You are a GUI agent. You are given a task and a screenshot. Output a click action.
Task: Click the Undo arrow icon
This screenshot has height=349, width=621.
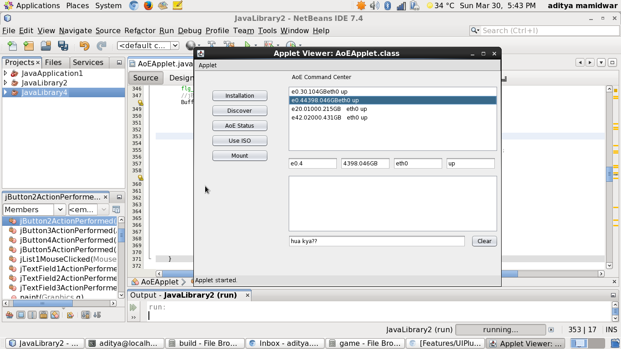(x=84, y=45)
